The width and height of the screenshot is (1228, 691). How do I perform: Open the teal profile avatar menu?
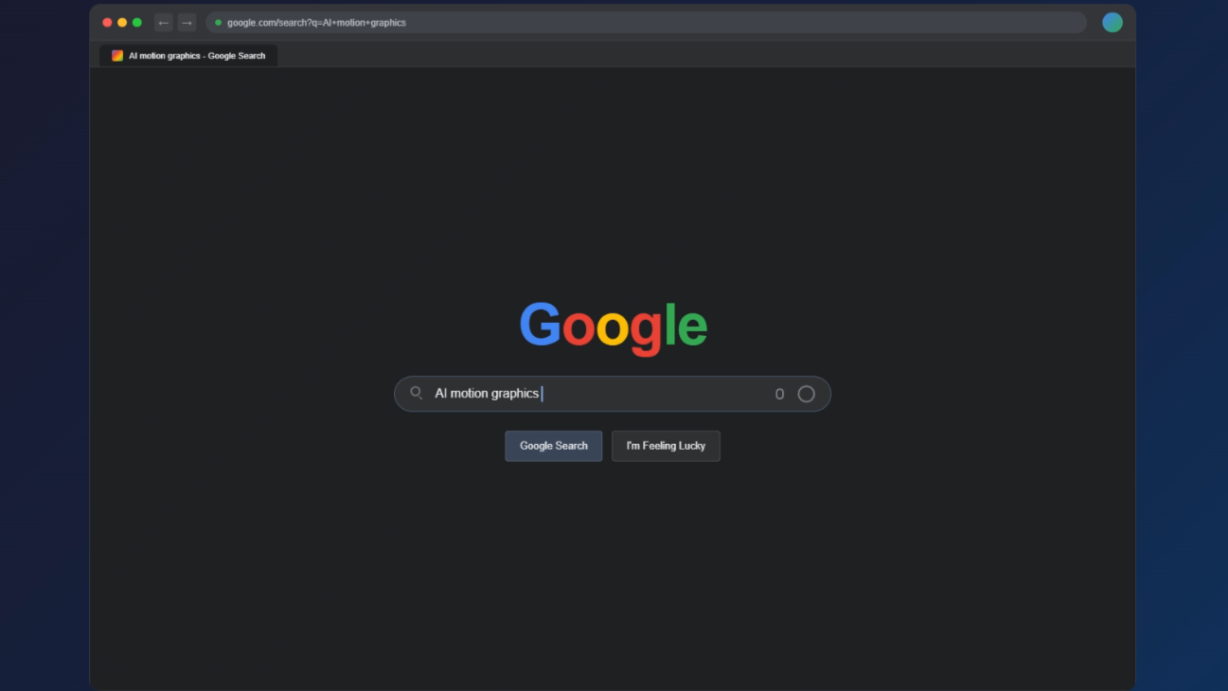click(x=1112, y=22)
